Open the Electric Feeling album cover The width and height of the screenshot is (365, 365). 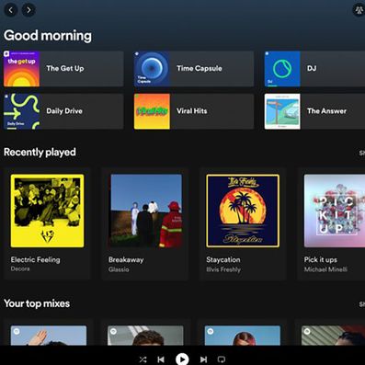click(47, 211)
